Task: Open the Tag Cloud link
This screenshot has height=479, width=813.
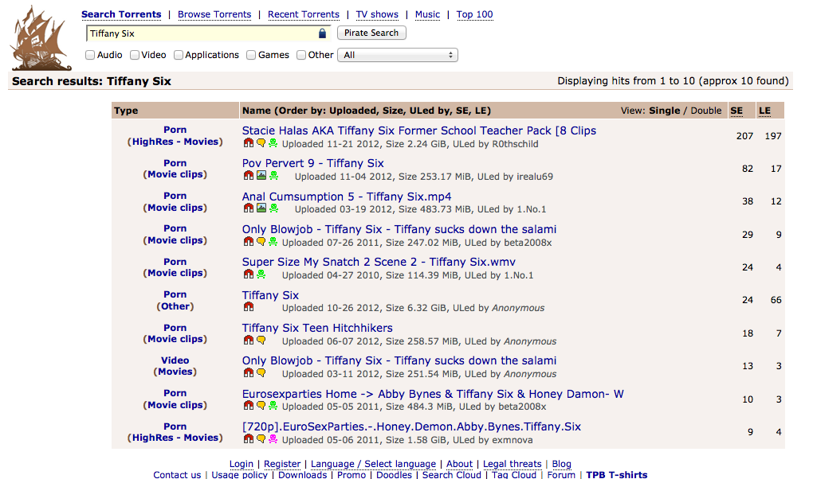Action: tap(514, 474)
